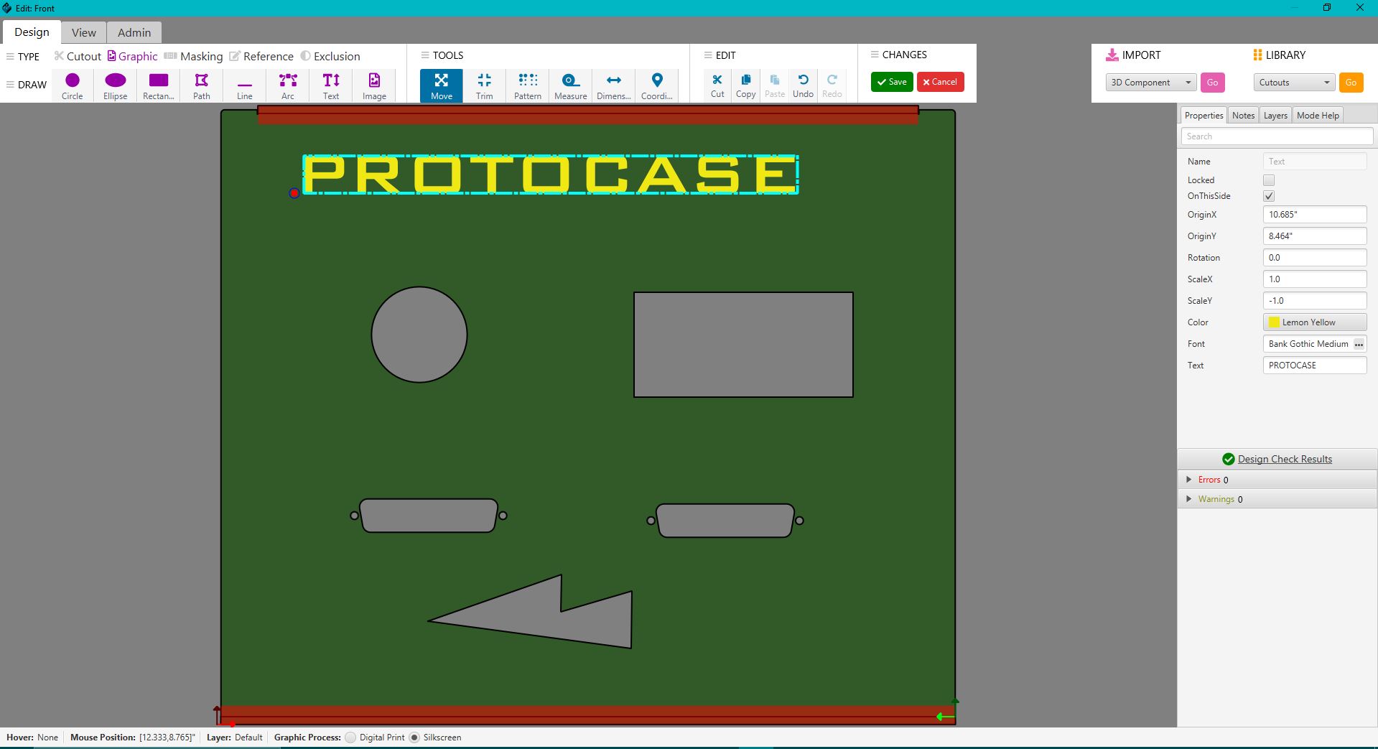The image size is (1378, 749).
Task: Switch to the Admin tab
Action: point(134,32)
